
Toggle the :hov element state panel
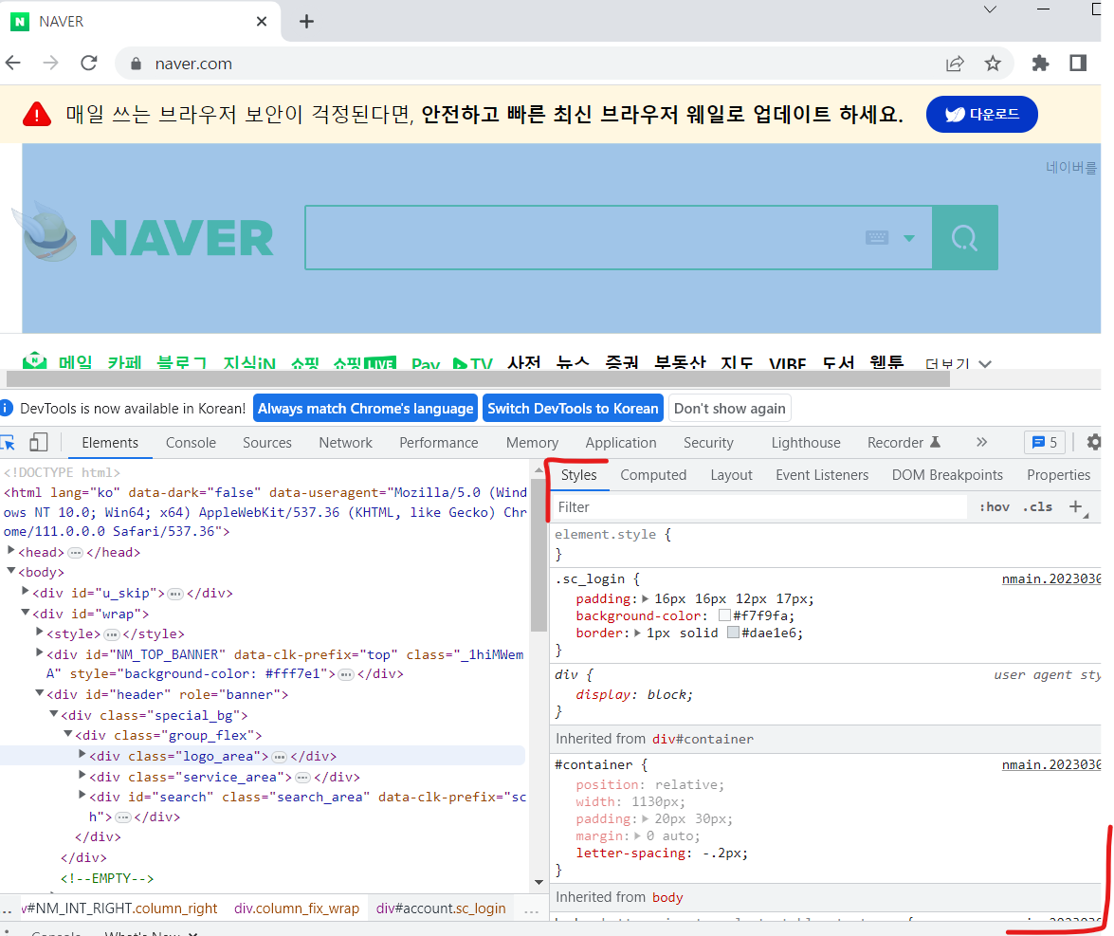click(x=994, y=506)
